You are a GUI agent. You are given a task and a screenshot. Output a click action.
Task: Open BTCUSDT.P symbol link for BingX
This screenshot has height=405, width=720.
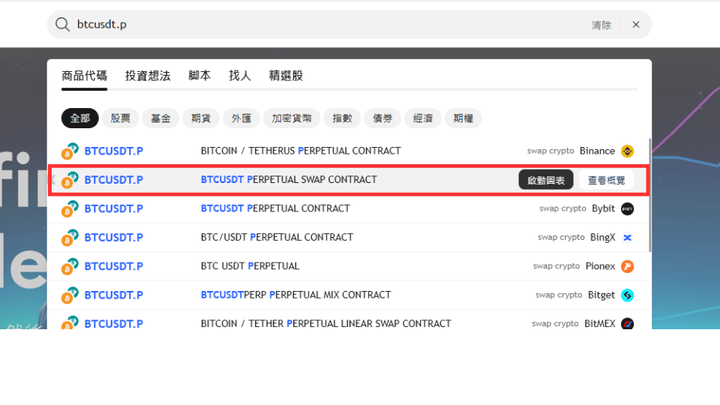114,238
